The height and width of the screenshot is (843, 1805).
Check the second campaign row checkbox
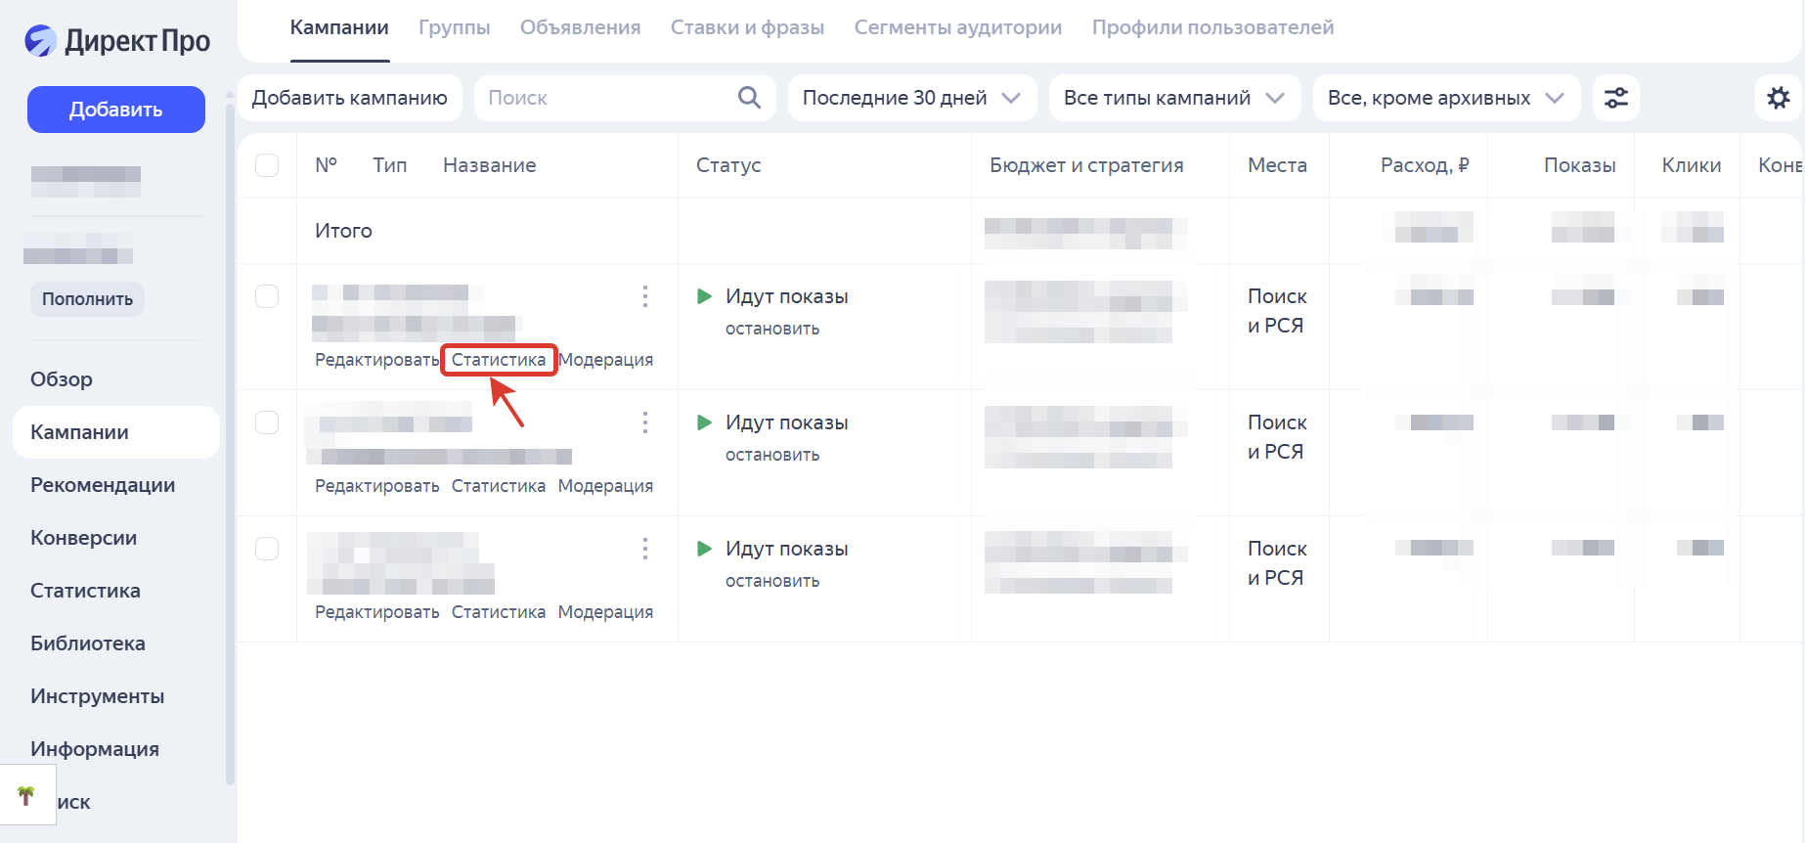coord(267,422)
